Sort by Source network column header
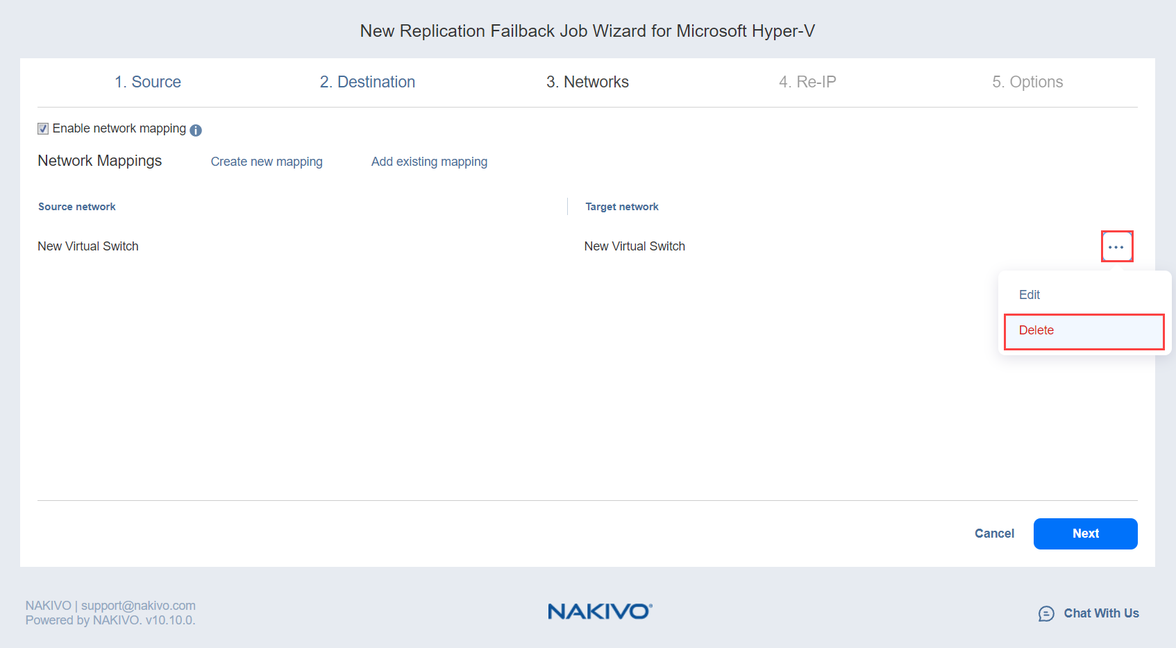This screenshot has height=648, width=1176. 77,207
